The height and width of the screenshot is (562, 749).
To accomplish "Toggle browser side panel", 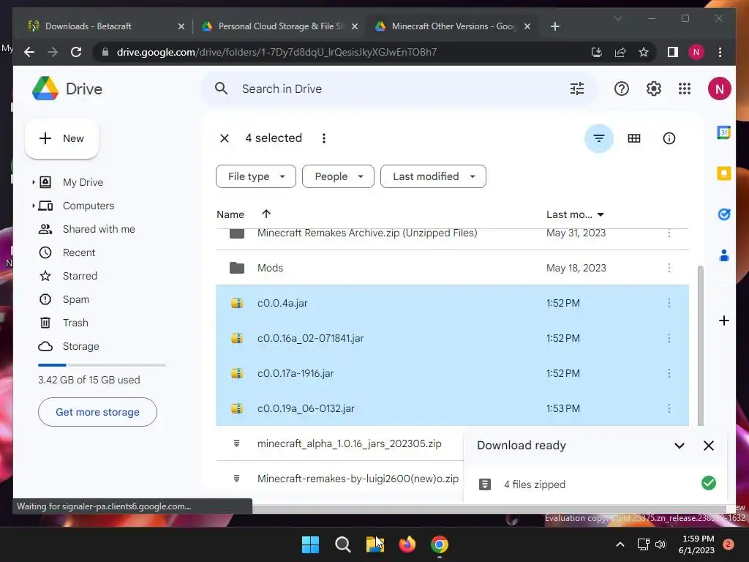I will coord(673,52).
